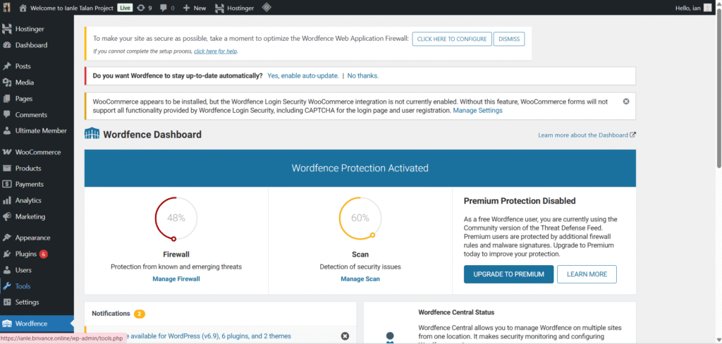Open the updates icon showing 9

145,8
